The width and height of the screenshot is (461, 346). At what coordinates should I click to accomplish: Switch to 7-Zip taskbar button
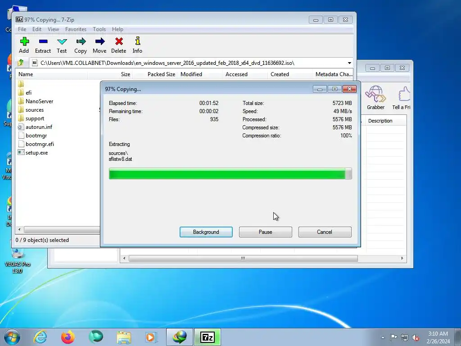pos(207,337)
